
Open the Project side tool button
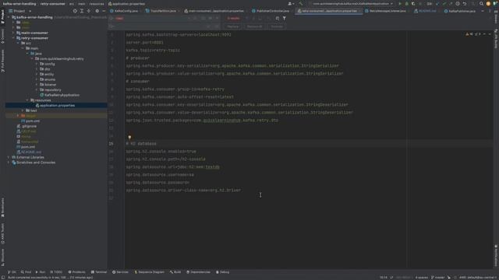tap(2, 16)
